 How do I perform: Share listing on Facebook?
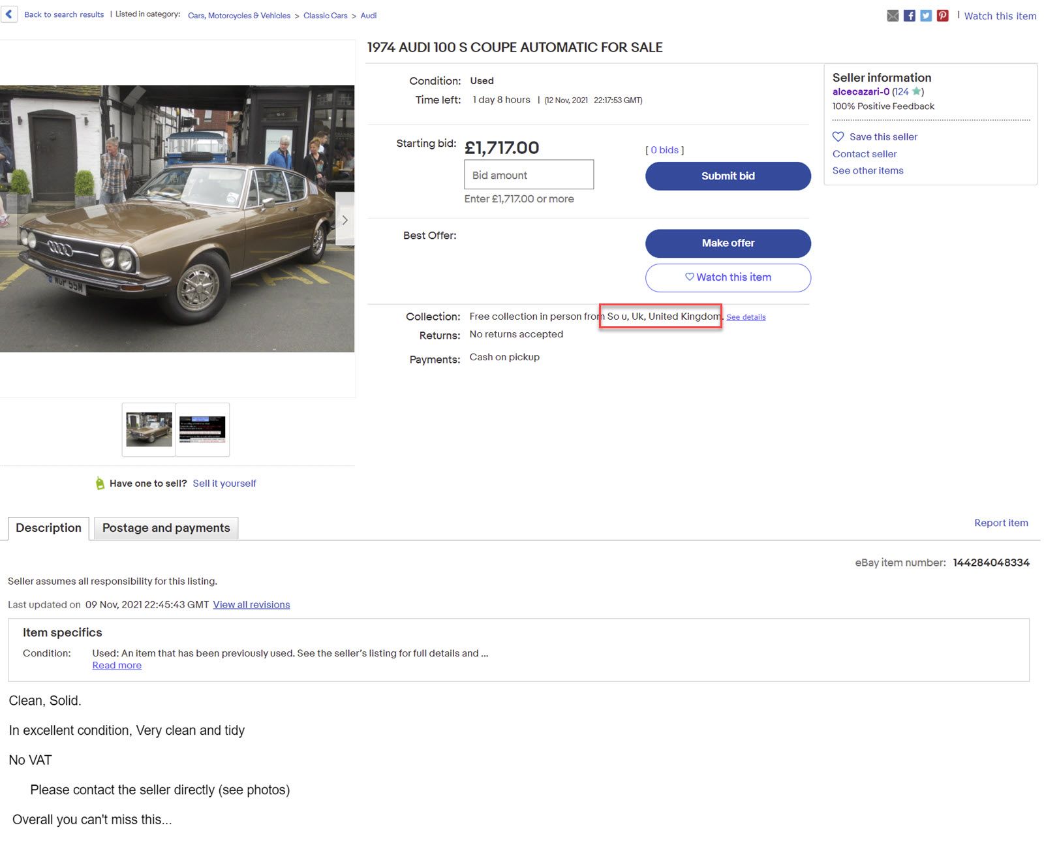(x=909, y=16)
